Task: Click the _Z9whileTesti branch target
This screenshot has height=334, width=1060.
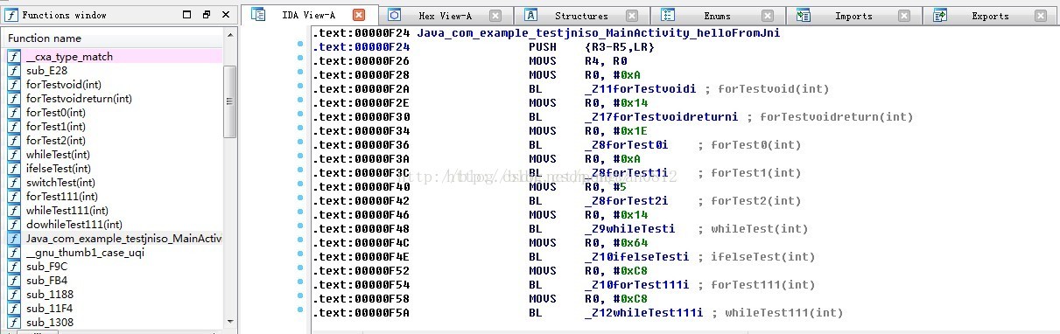Action: pyautogui.click(x=629, y=228)
